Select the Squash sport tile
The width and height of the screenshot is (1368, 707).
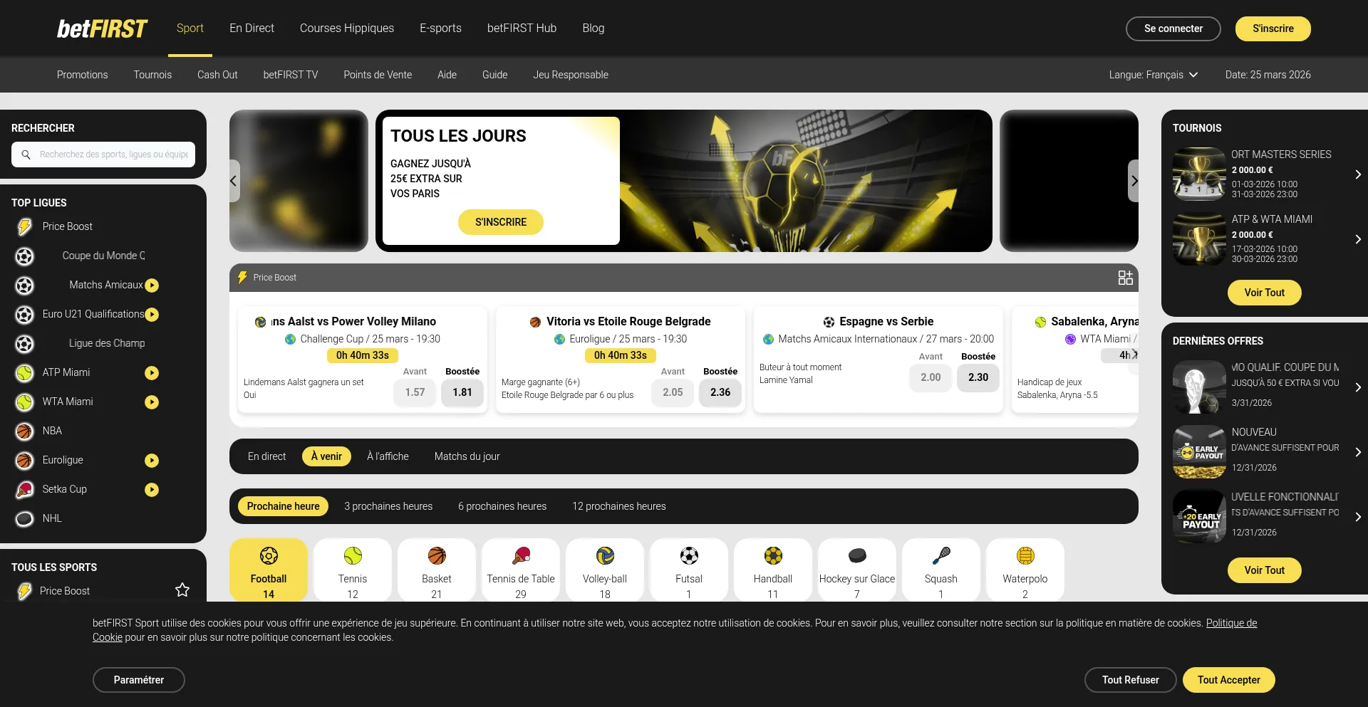pos(941,570)
